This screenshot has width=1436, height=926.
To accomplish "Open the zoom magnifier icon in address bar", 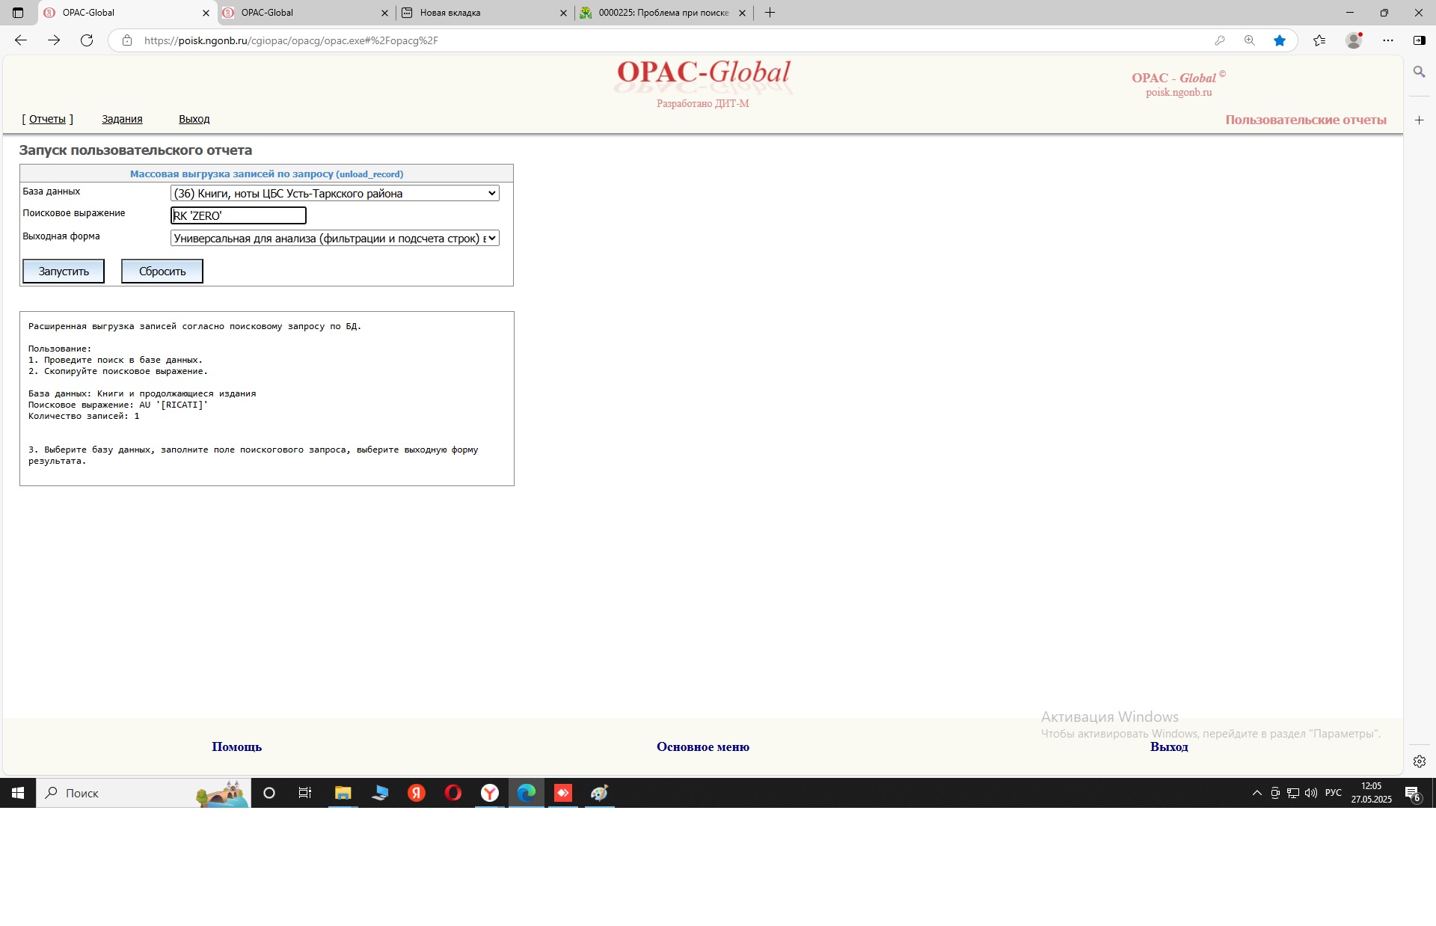I will point(1249,40).
